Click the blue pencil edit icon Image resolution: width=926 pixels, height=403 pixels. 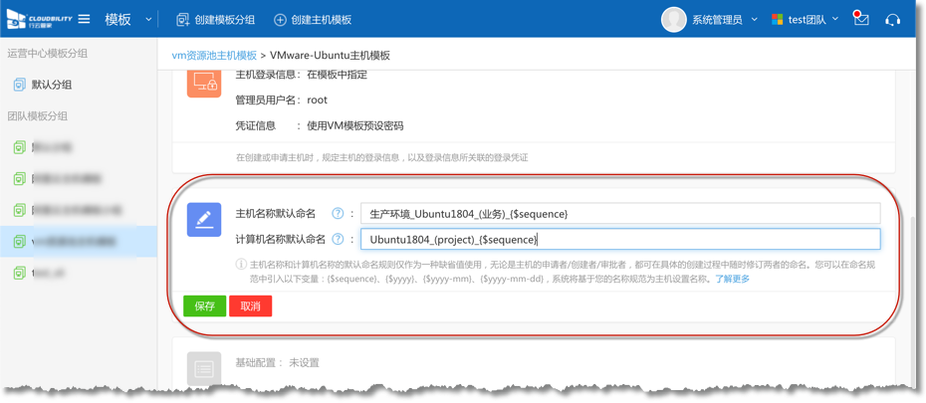(204, 220)
